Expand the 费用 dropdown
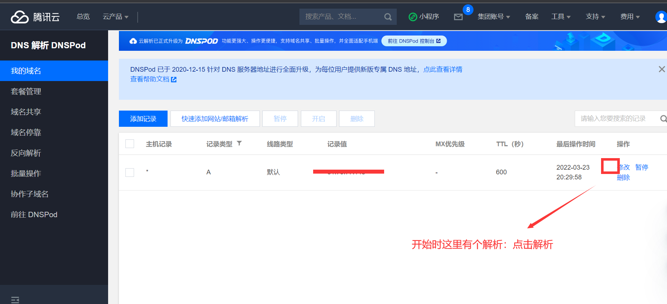667x304 pixels. pyautogui.click(x=630, y=17)
